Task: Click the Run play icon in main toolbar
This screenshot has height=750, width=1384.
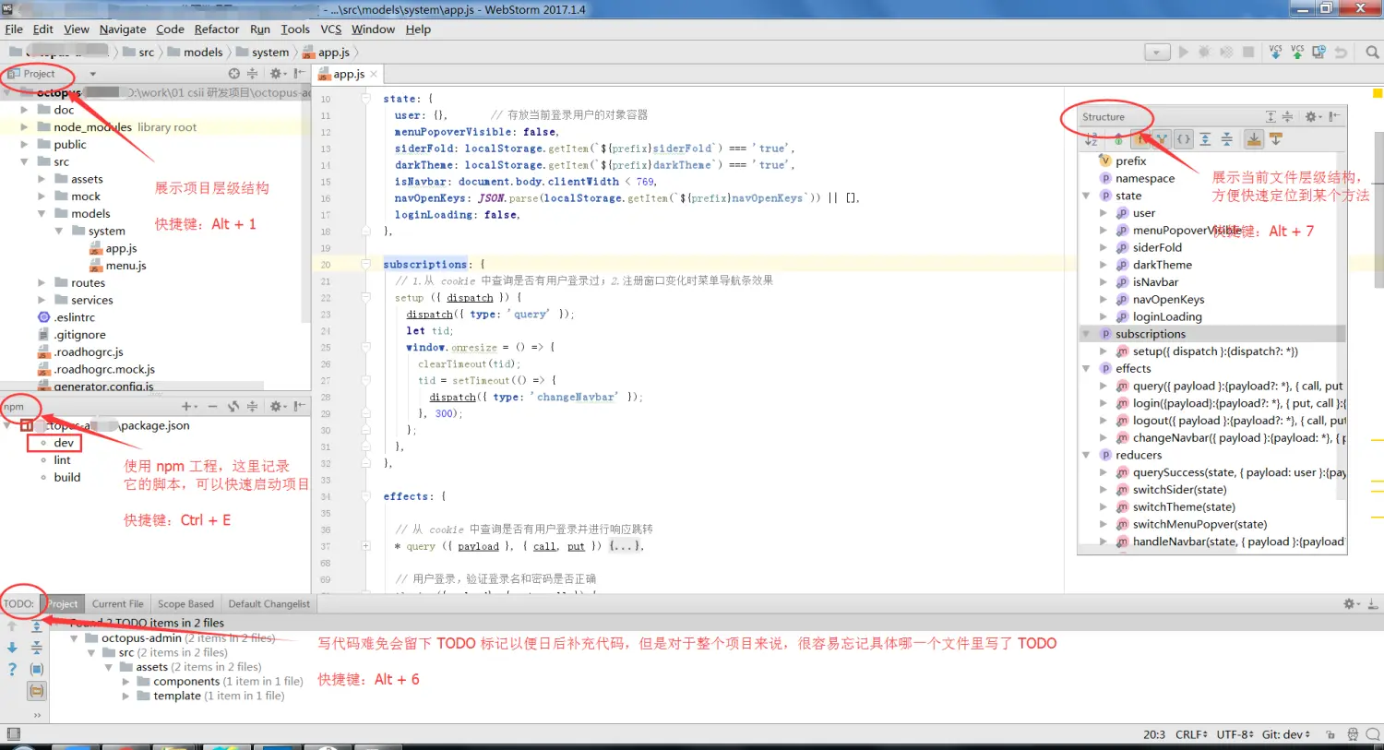Action: pos(1183,52)
